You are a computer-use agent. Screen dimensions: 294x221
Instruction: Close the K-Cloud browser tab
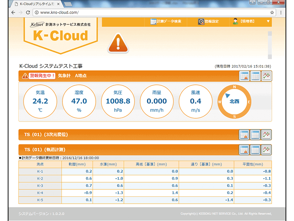coord(58,4)
